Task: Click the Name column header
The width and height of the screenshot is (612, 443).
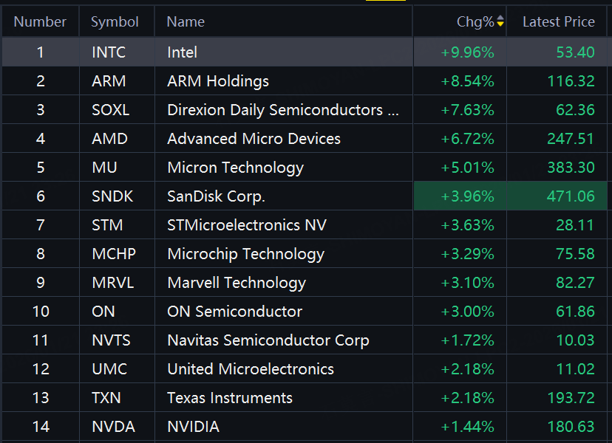Action: pos(186,22)
